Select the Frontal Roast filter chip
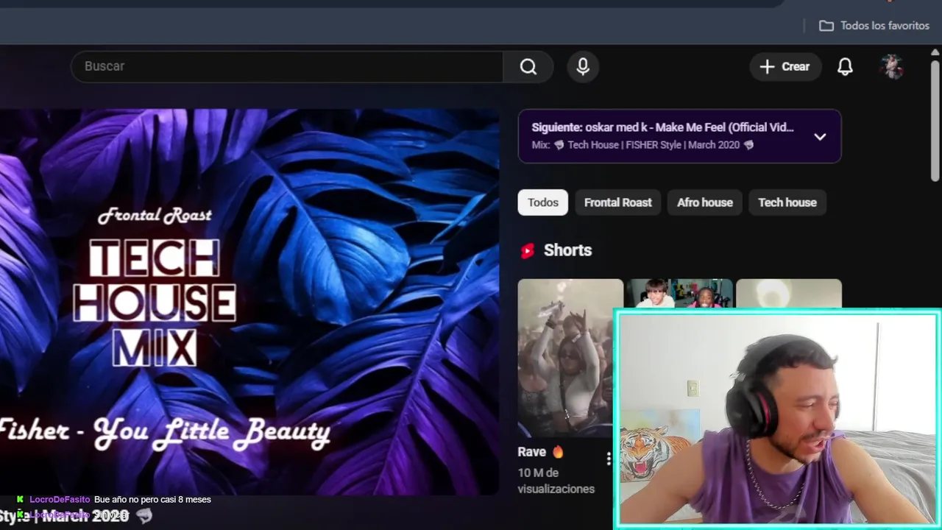 click(x=618, y=202)
